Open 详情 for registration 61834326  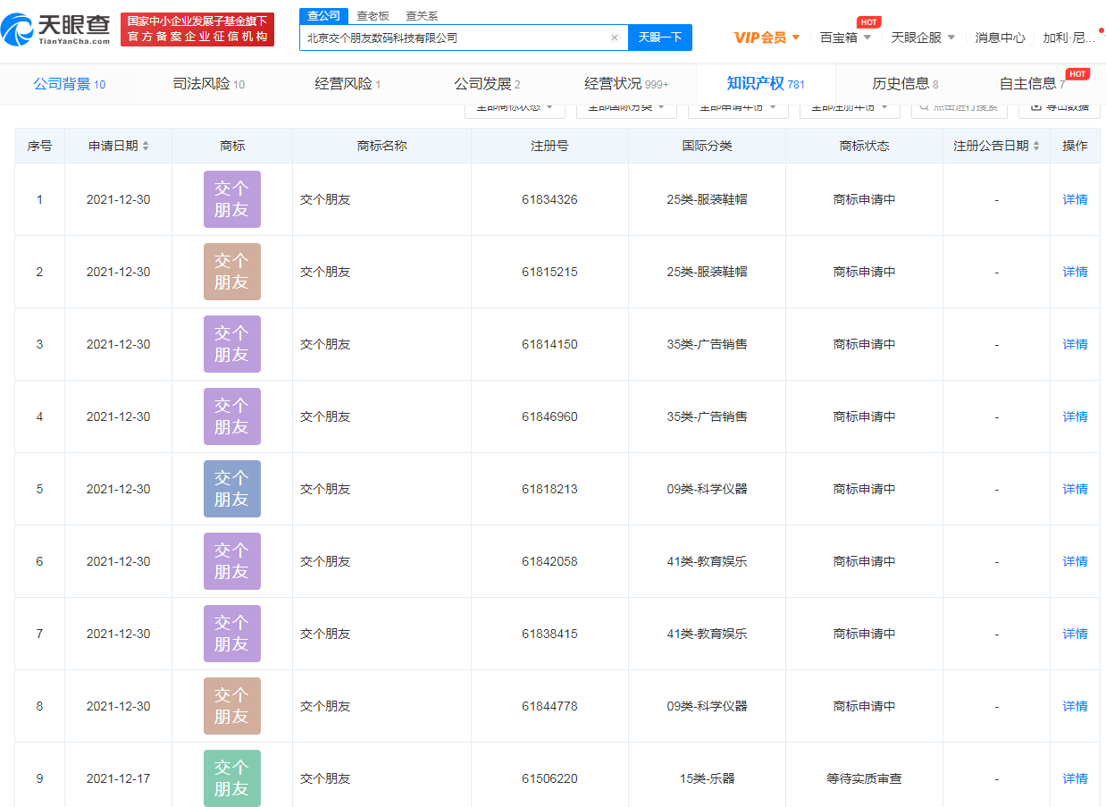click(x=1076, y=199)
